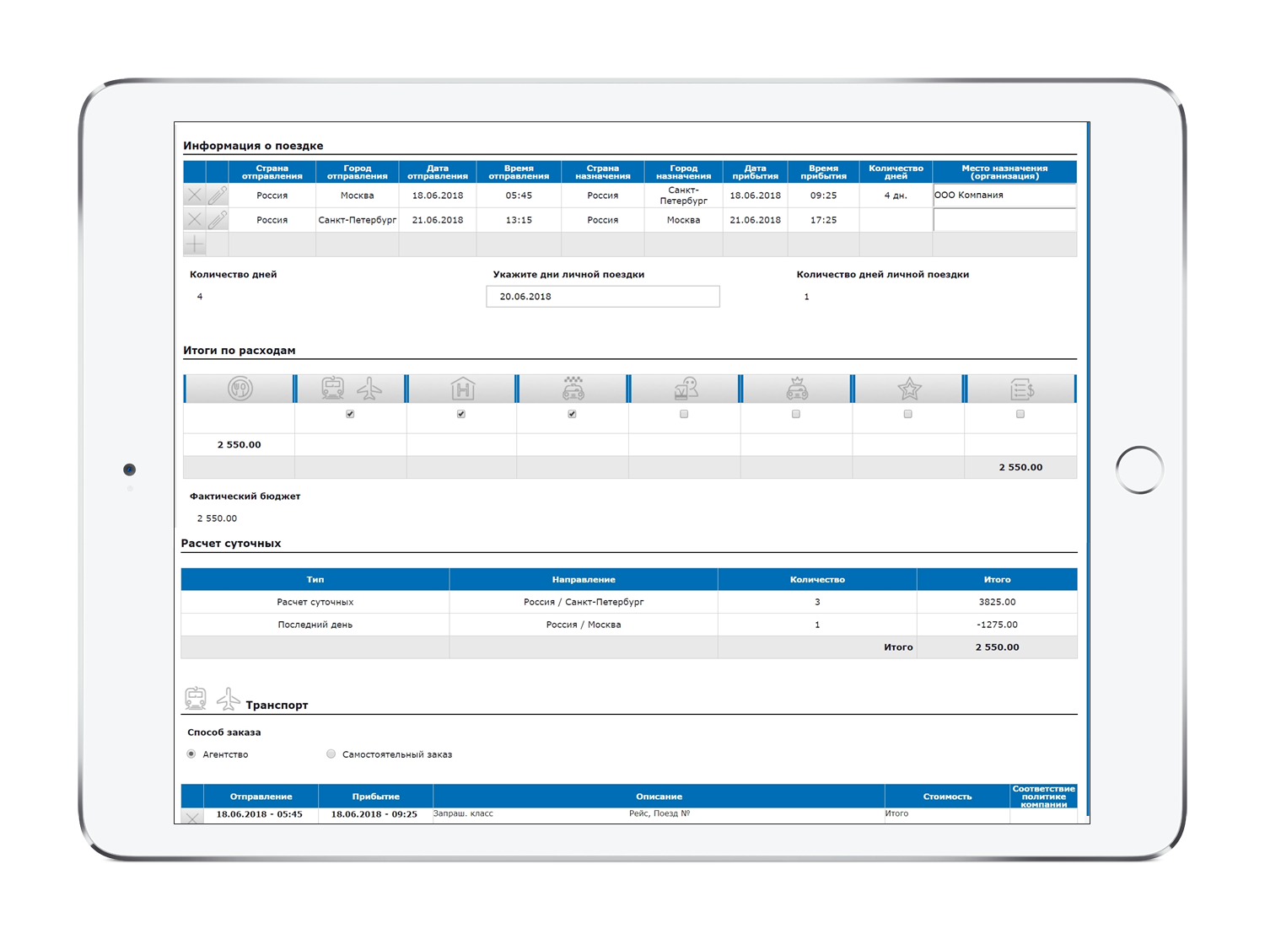1265x939 pixels.
Task: Remove the transport row departing 18.06.2018
Action: pos(192,817)
